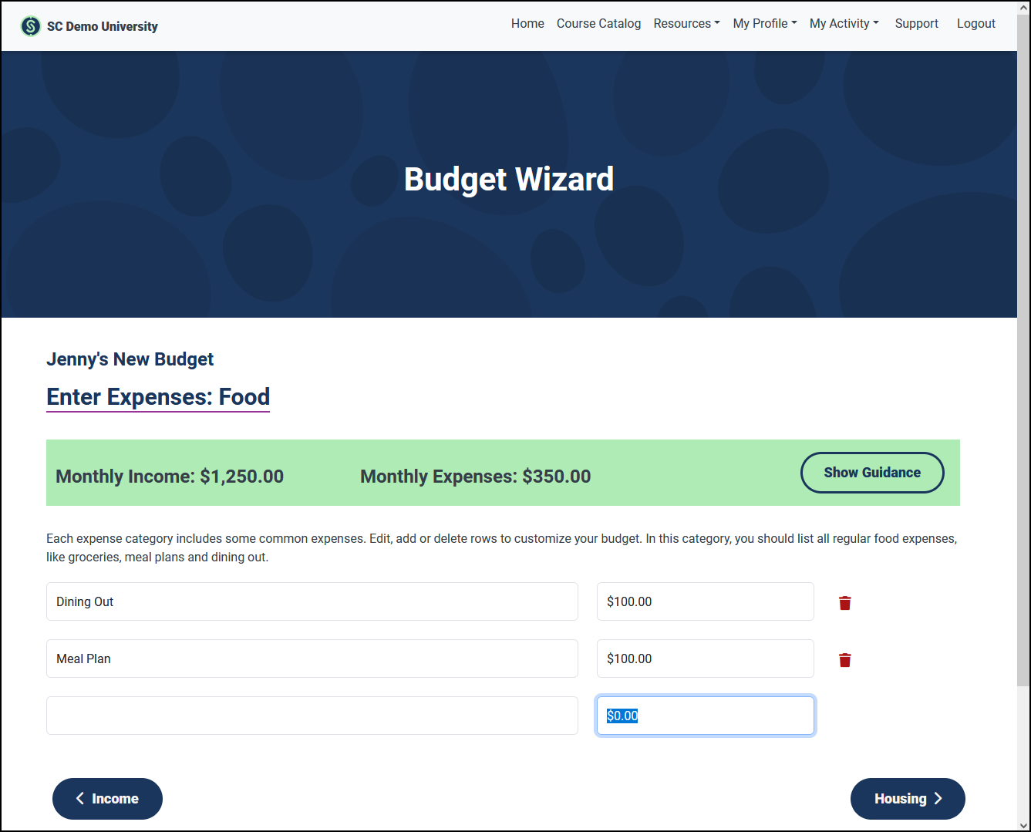
Task: Edit the Dining Out name field
Action: (312, 601)
